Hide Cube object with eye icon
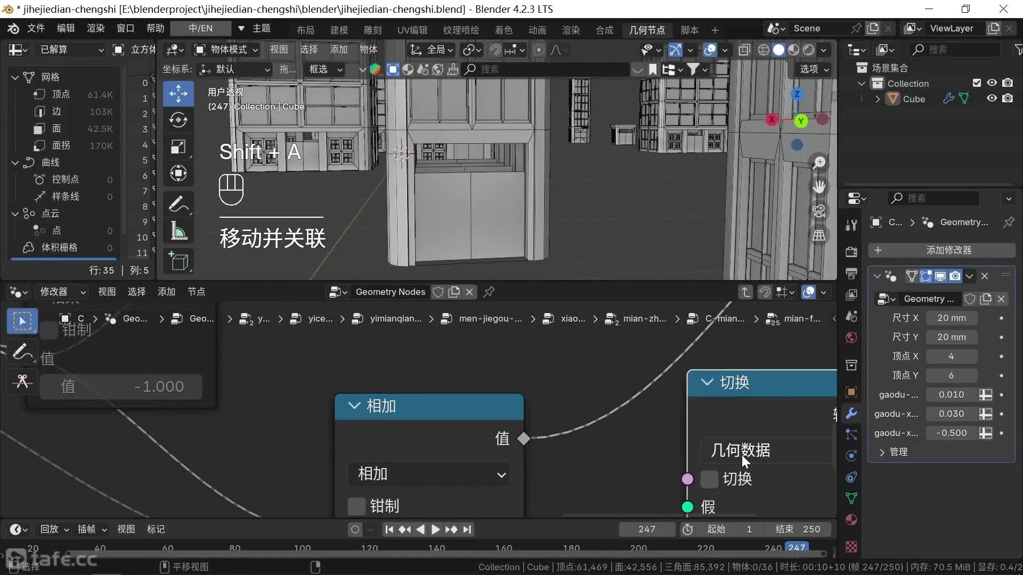Image resolution: width=1023 pixels, height=575 pixels. tap(992, 98)
